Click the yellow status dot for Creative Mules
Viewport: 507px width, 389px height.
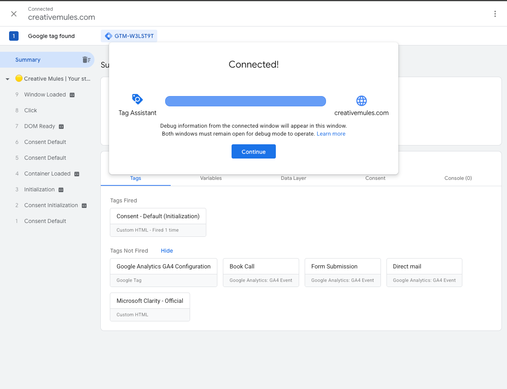pyautogui.click(x=19, y=78)
